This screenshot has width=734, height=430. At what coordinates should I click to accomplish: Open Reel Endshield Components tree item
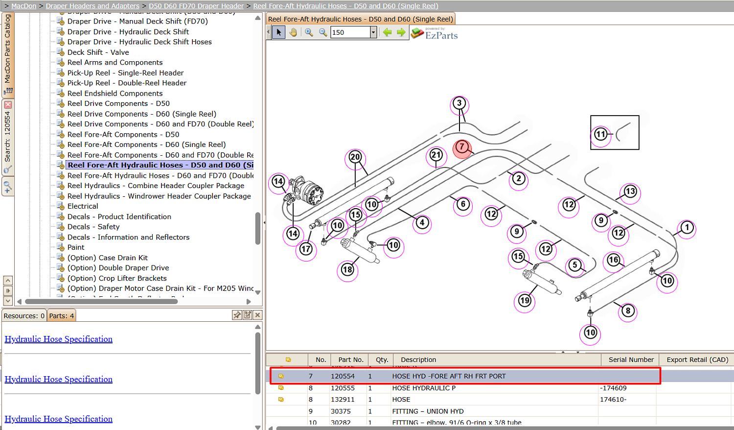click(x=115, y=94)
